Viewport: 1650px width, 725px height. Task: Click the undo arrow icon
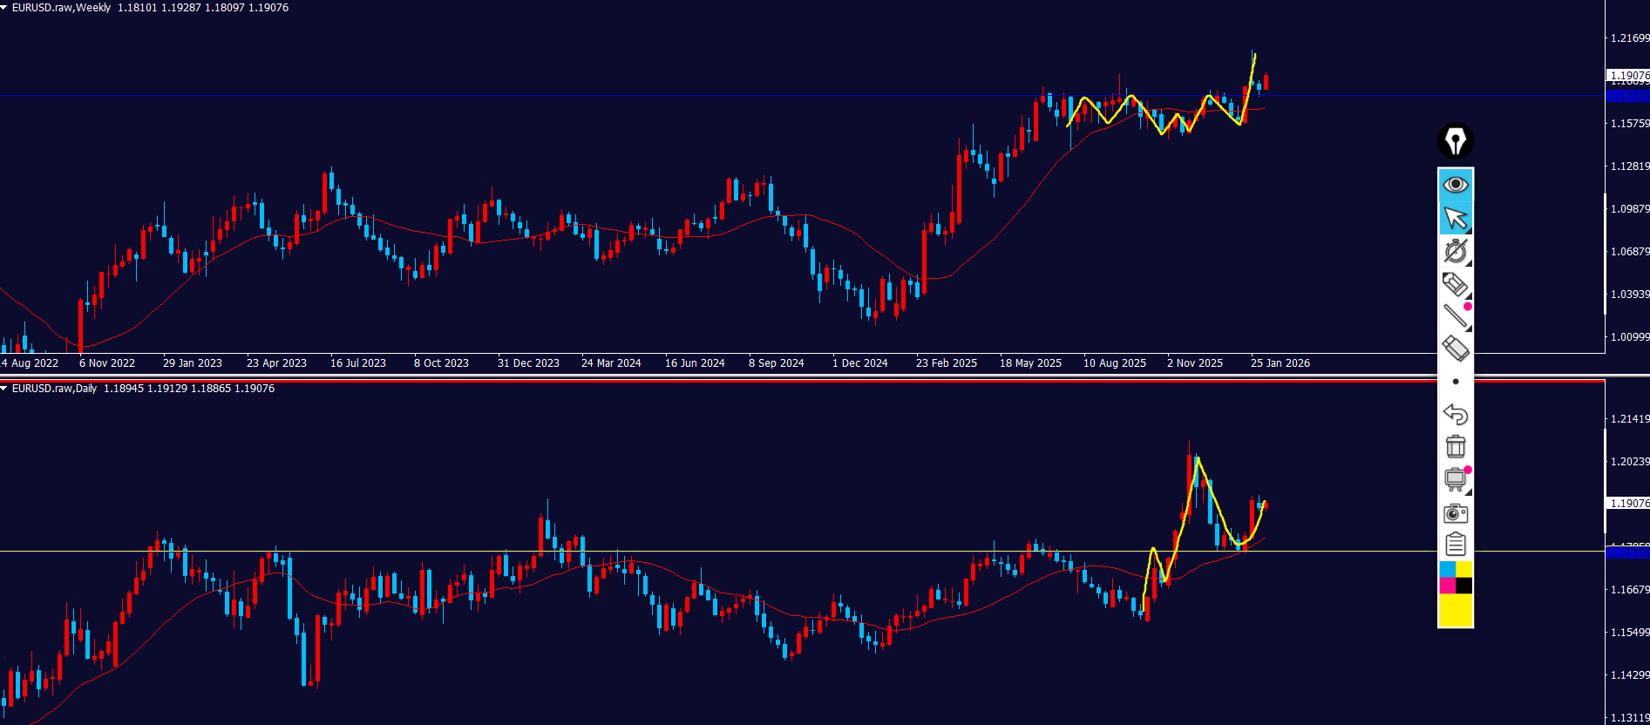[1455, 414]
